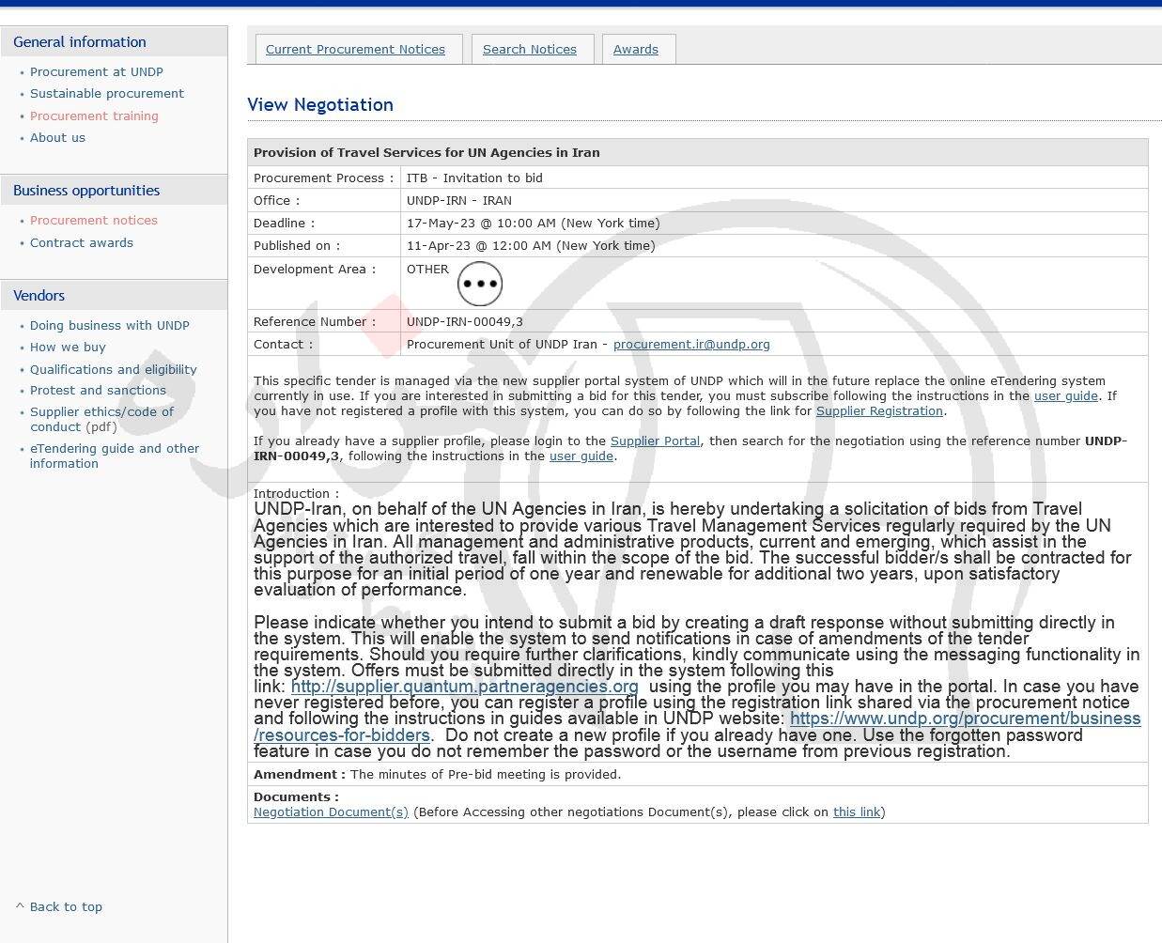Screen dimensions: 1162x943
Task: Click the How we buy link
Action: (x=68, y=348)
